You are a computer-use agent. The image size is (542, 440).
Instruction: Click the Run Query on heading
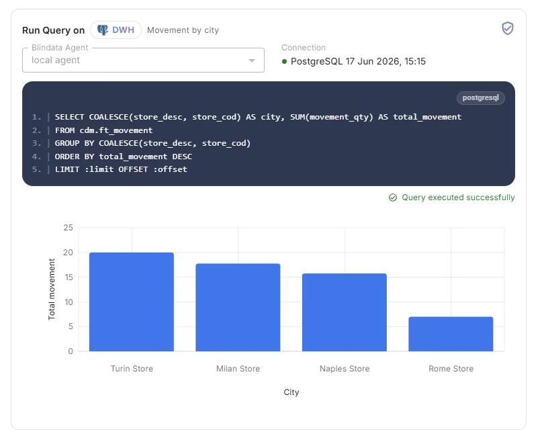click(53, 30)
